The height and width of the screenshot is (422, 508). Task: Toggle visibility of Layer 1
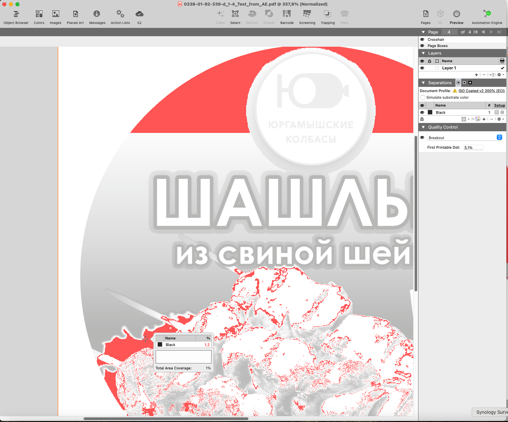pyautogui.click(x=422, y=68)
